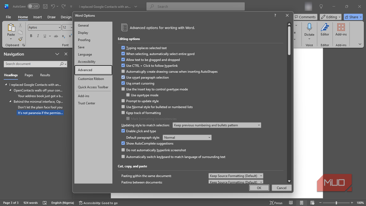Viewport: 366px width, 206px height.
Task: Switch to Read Mode view icon
Action: (x=291, y=203)
